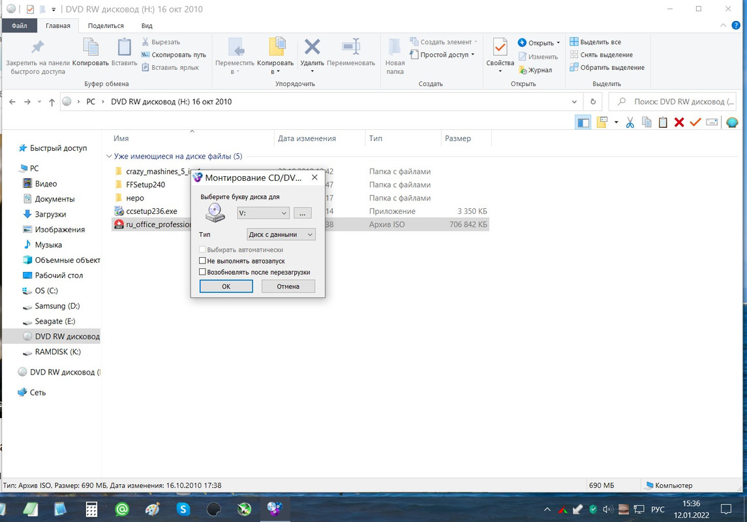Switch to the Вид ribbon tab
This screenshot has width=747, height=522.
[x=147, y=25]
